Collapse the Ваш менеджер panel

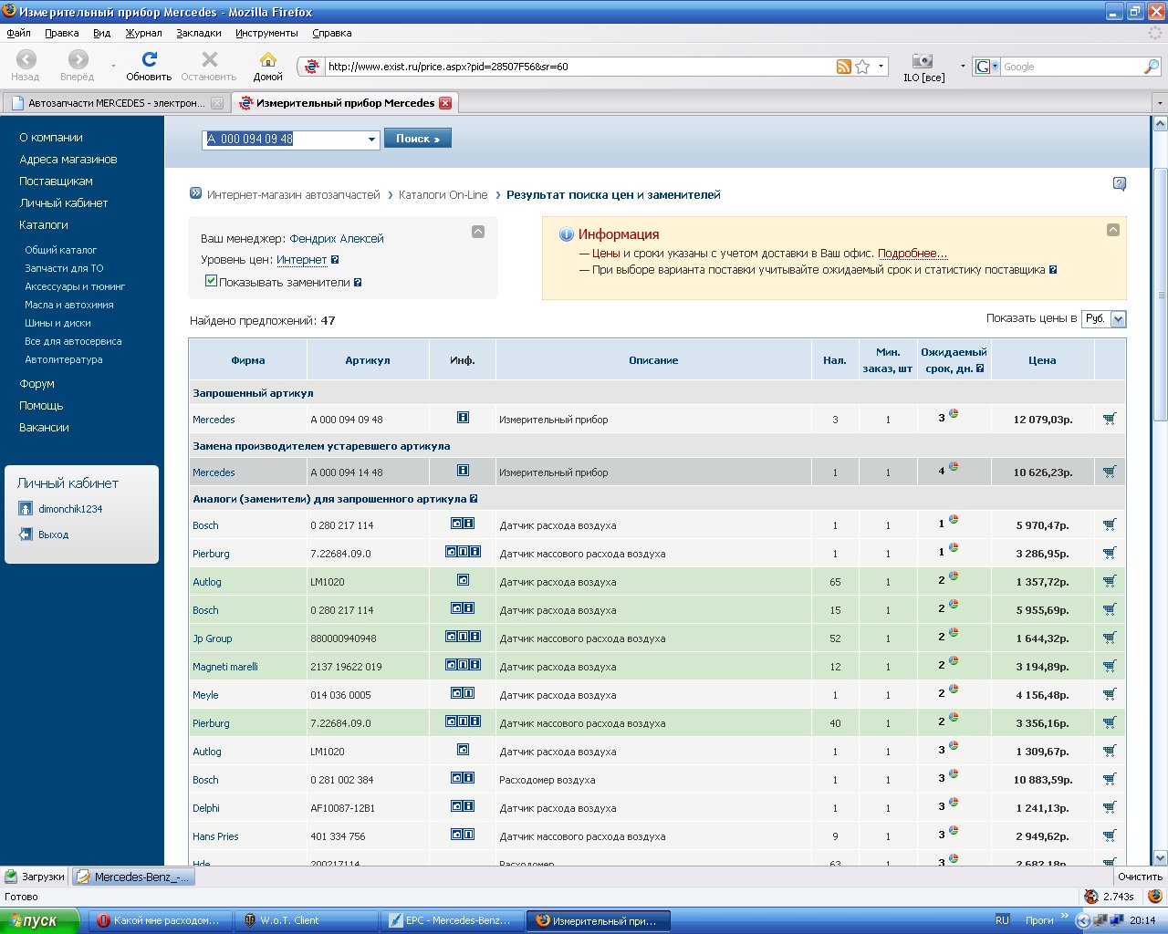point(478,232)
